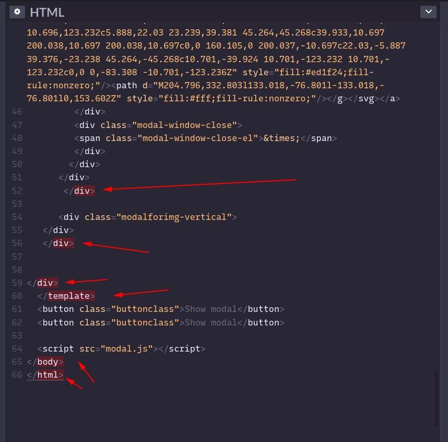Select line number 56
The height and width of the screenshot is (442, 448).
17,243
